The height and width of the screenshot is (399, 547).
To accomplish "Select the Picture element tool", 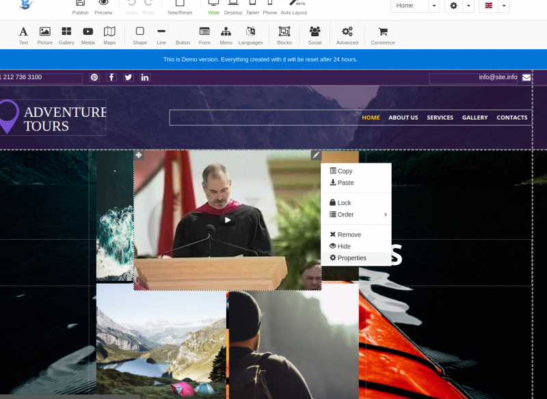I will click(x=44, y=36).
